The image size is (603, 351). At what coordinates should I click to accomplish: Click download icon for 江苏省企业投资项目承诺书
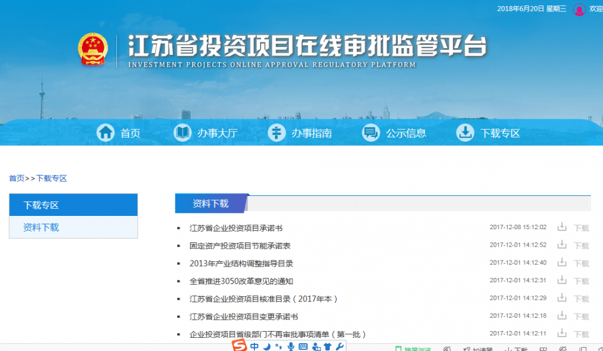tap(562, 227)
